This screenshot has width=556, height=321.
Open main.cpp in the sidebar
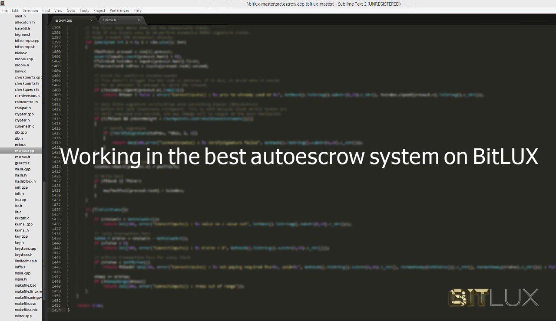pyautogui.click(x=23, y=273)
